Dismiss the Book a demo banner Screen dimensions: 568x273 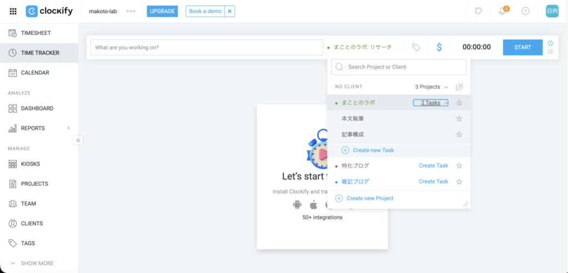[230, 11]
